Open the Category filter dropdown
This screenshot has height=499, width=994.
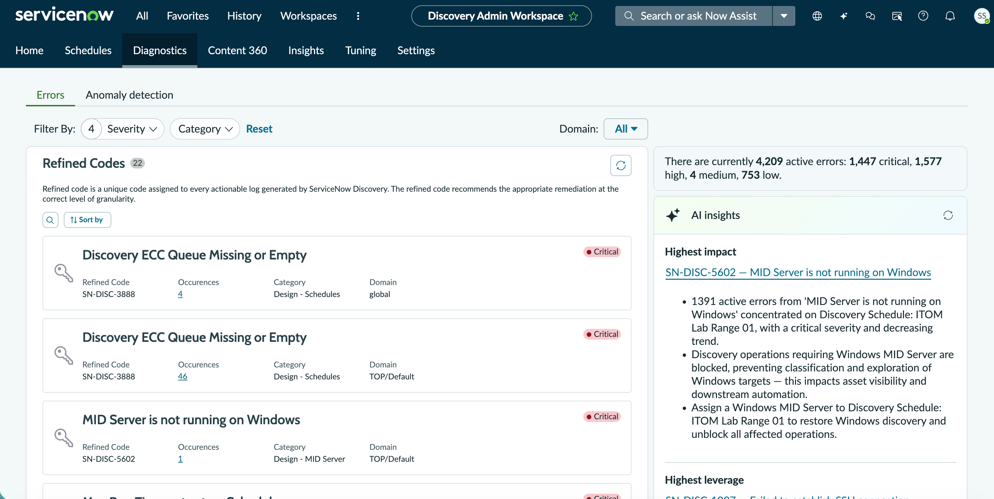coord(205,129)
